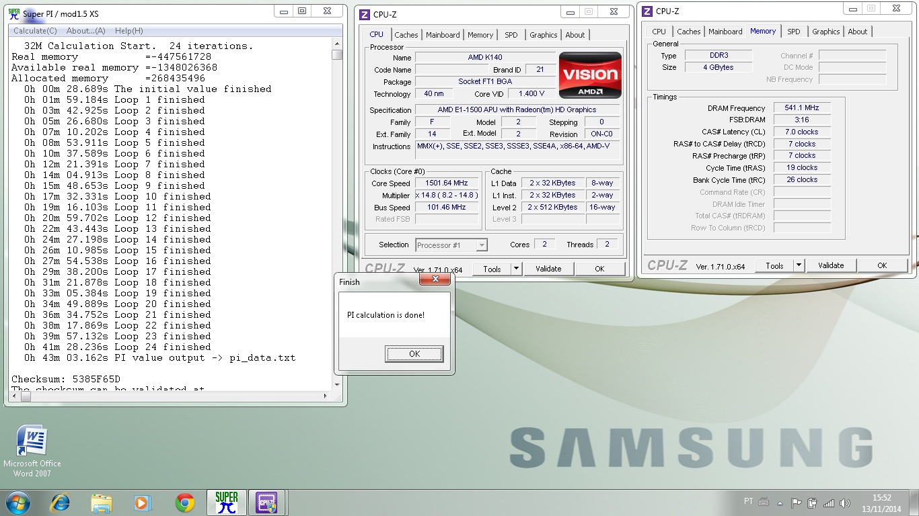The width and height of the screenshot is (919, 516).
Task: Show hidden tray icons arrow
Action: (780, 503)
